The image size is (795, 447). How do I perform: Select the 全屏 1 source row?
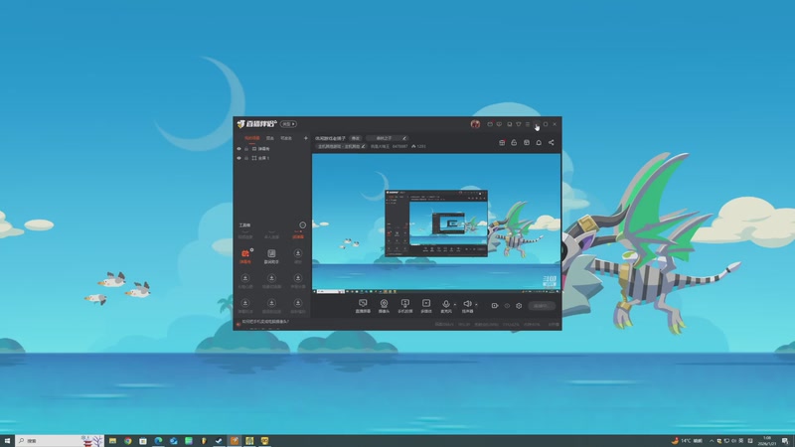[271, 158]
